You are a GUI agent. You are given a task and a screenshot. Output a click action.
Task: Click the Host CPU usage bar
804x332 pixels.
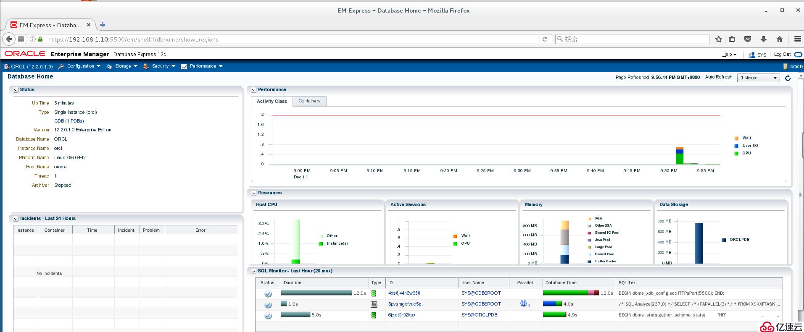pyautogui.click(x=296, y=241)
